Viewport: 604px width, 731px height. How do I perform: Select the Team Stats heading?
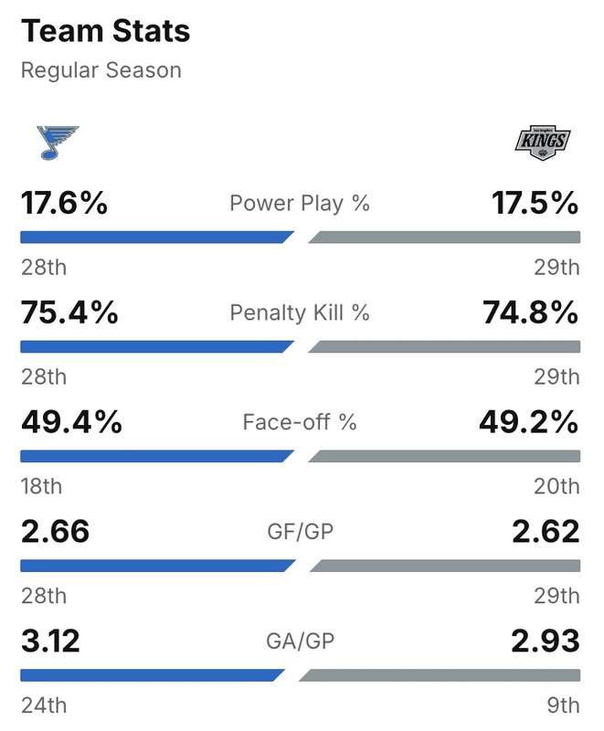point(106,31)
